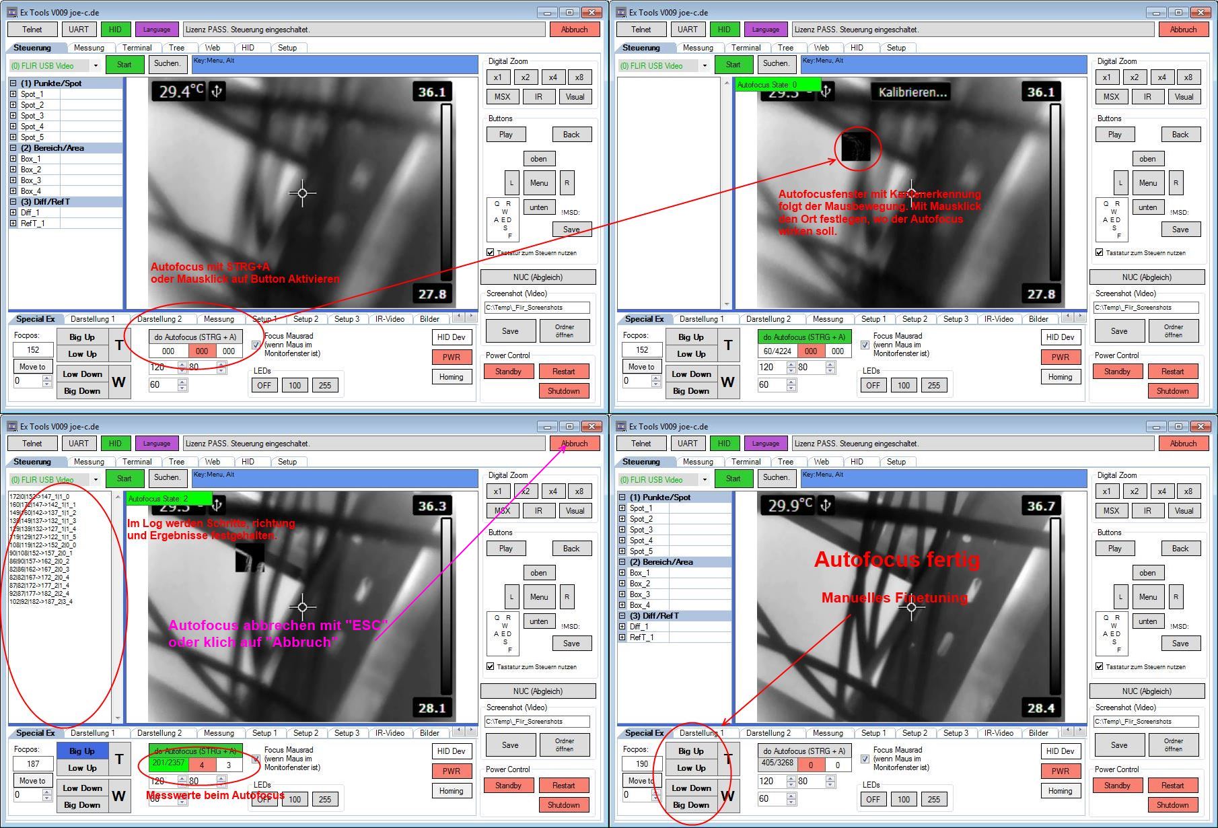Screen dimensions: 1218x828
Task: Click the Focpos field showing 187
Action: pos(33,764)
